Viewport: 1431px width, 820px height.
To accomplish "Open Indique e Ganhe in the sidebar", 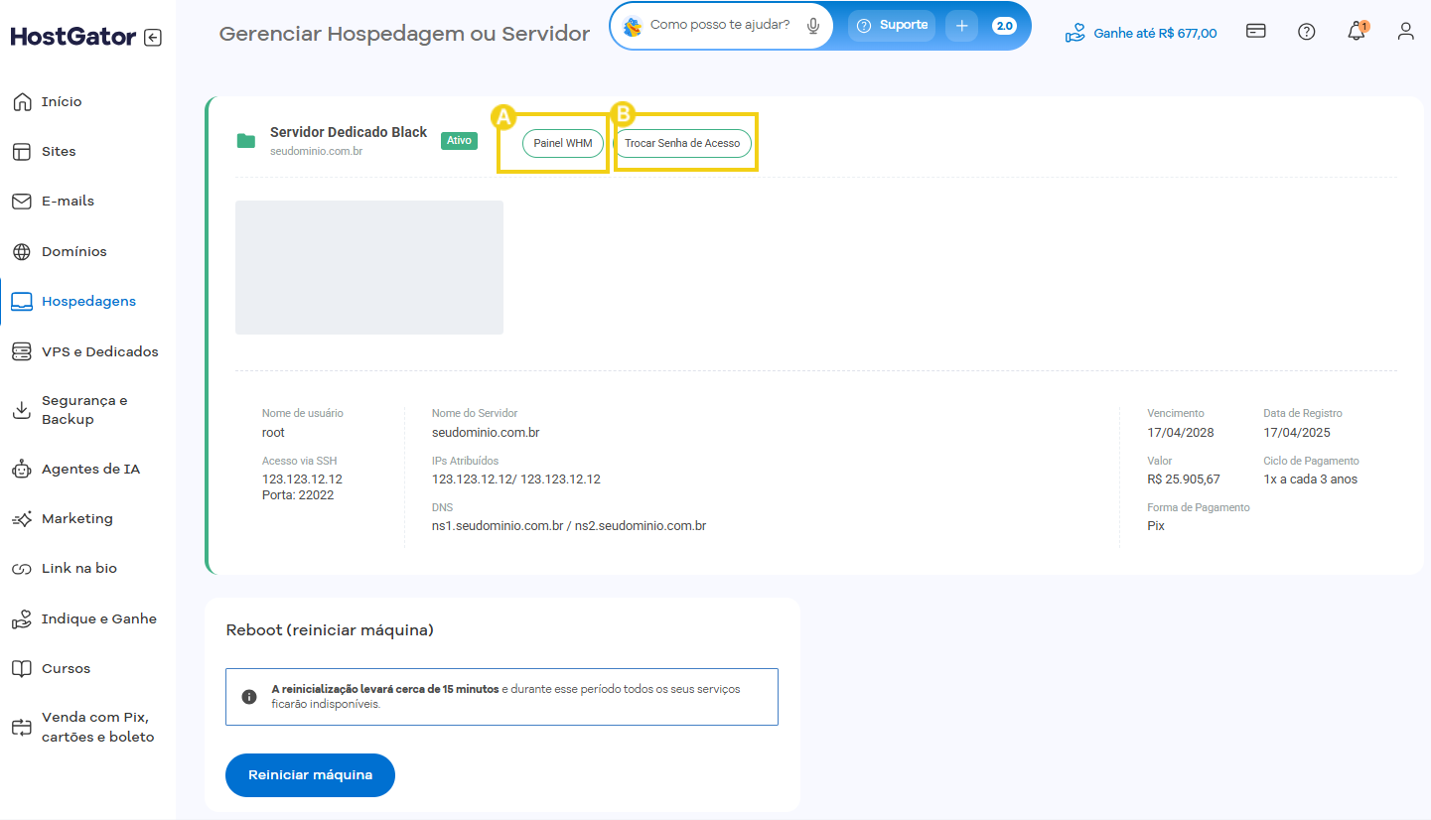I will pos(99,618).
